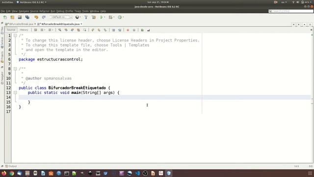Toggle Bookmark on current line

105,30
